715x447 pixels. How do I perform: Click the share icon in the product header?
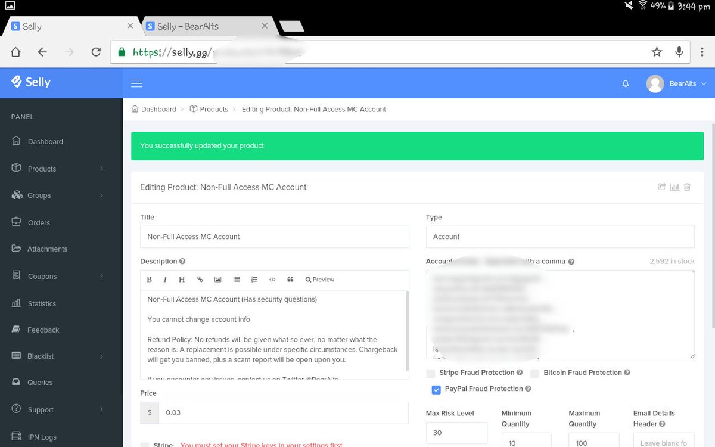(x=662, y=187)
